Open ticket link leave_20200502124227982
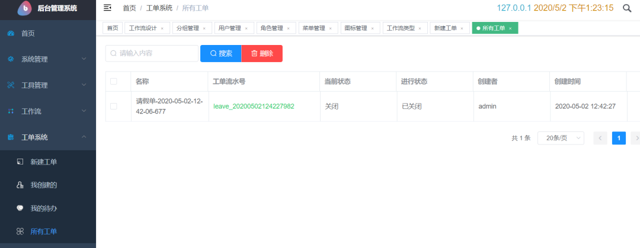Viewport: 640px width, 248px height. pyautogui.click(x=254, y=107)
